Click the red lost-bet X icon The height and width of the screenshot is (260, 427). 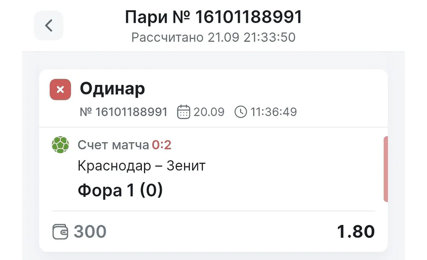59,90
